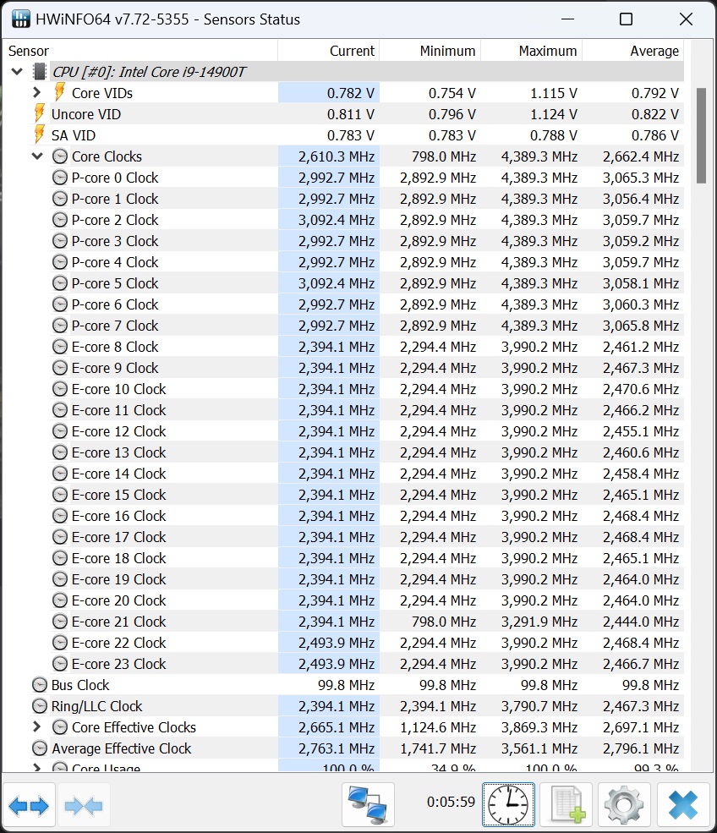Click the clock icon beside Core Clocks
717x833 pixels.
click(x=60, y=156)
